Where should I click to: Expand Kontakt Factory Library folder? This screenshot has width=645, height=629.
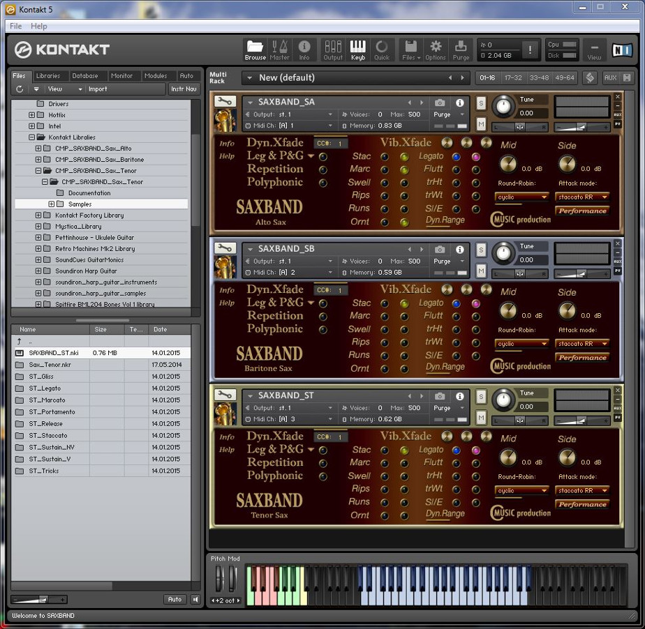point(38,215)
